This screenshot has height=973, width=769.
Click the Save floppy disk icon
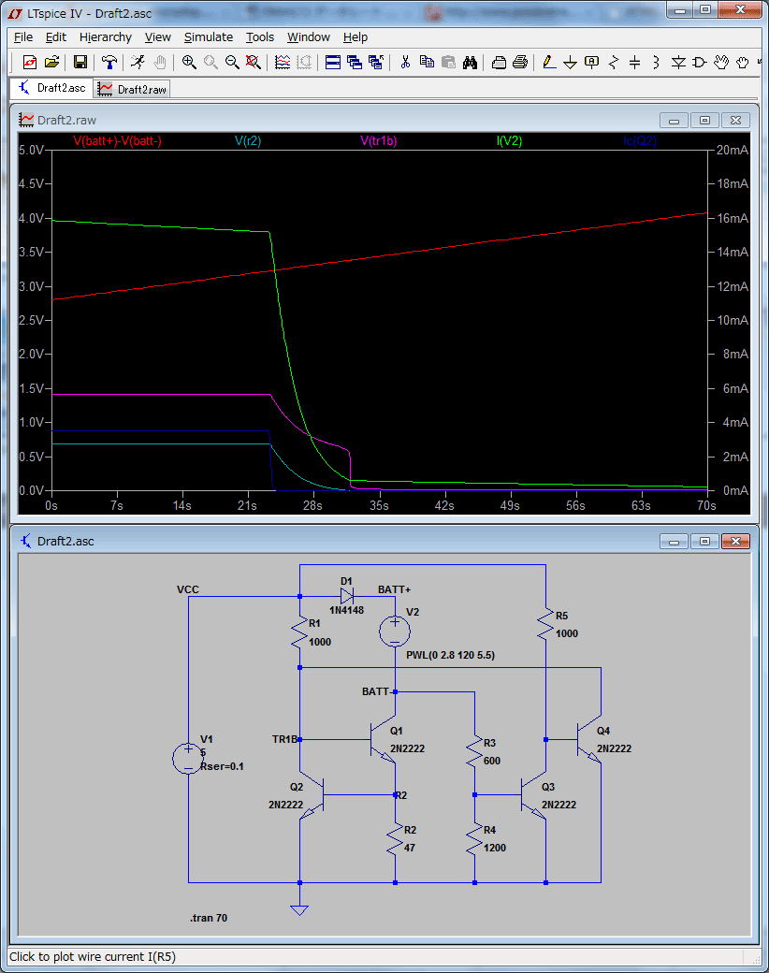pos(80,62)
